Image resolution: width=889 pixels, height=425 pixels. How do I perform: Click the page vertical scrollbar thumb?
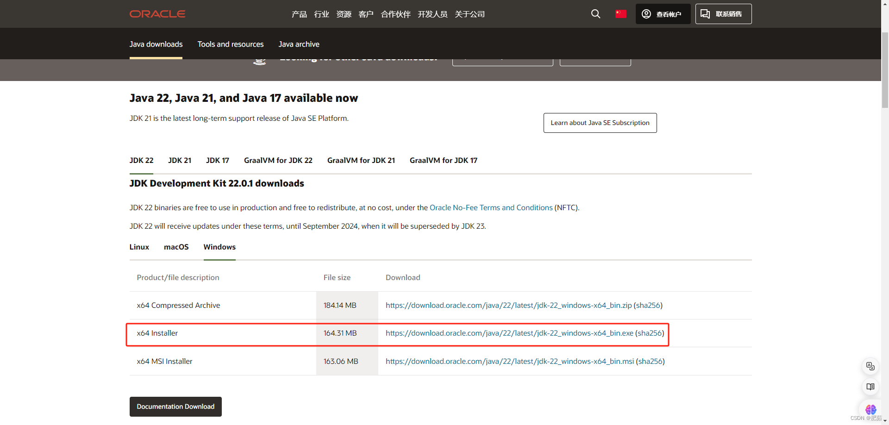pyautogui.click(x=885, y=69)
